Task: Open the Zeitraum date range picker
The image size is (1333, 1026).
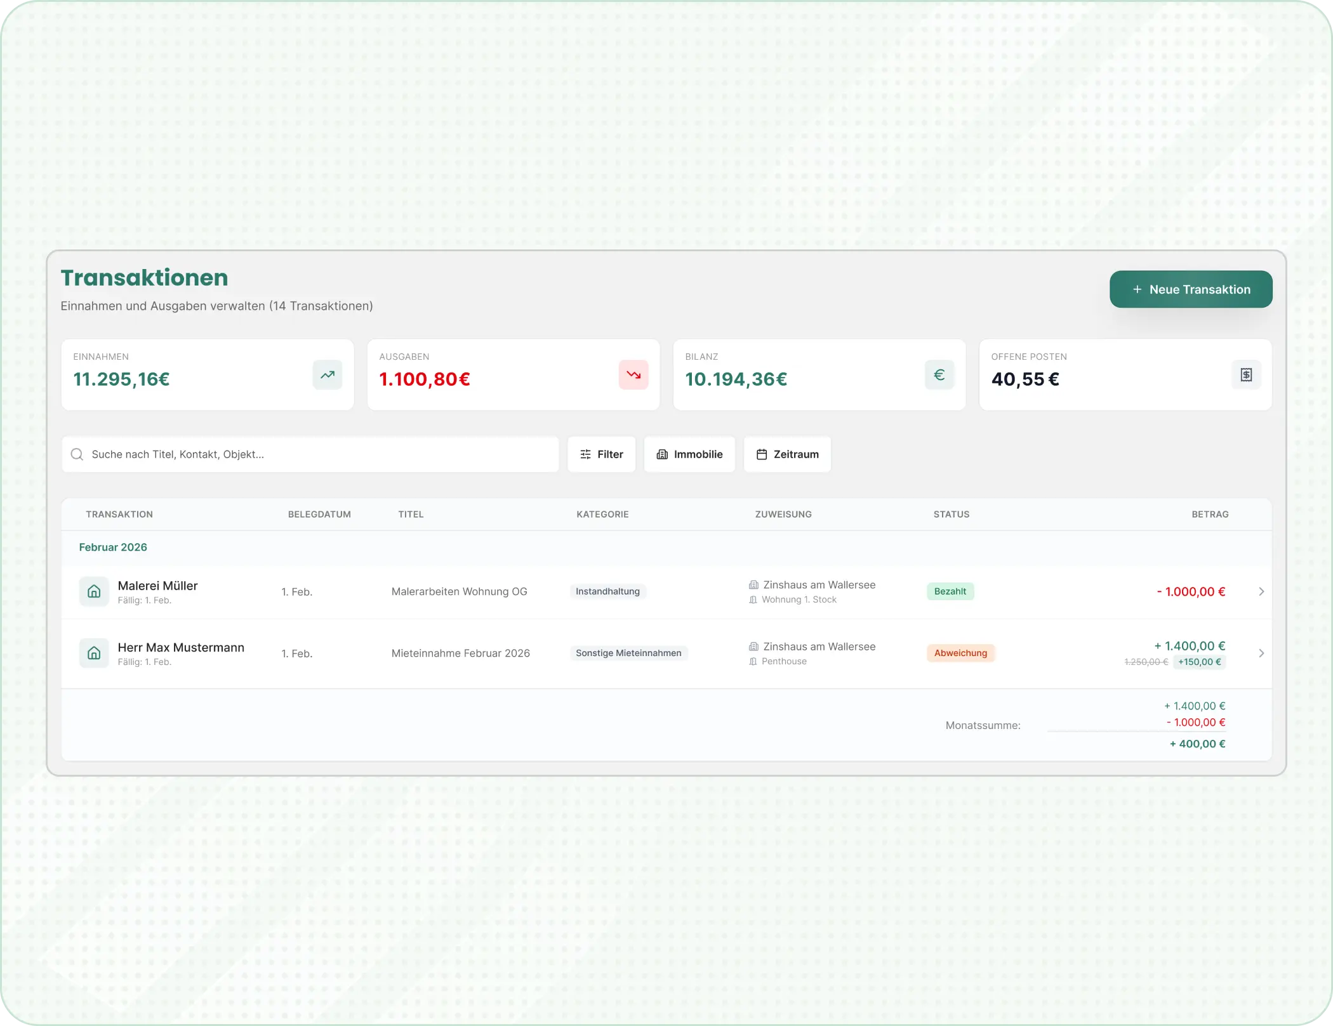Action: (x=787, y=454)
